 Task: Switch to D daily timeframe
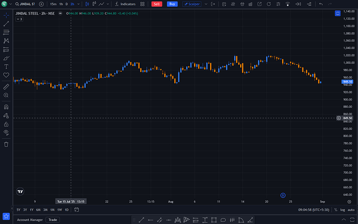point(66,4)
